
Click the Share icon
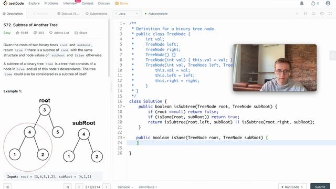[x=76, y=33]
